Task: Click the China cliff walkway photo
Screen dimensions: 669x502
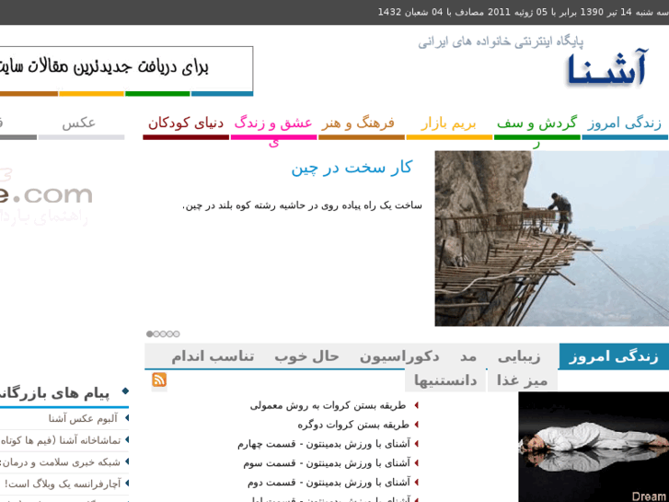Action: (x=551, y=239)
